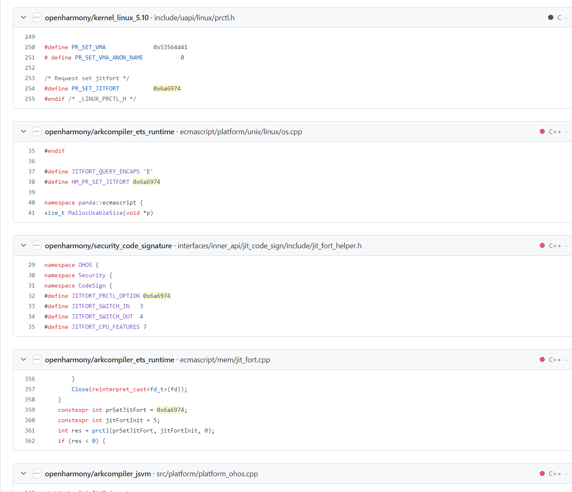572x492 pixels.
Task: Click the '/* Request set jitfort */' comment
Action: coord(87,78)
